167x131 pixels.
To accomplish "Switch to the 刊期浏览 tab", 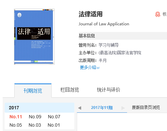I will [33, 91].
